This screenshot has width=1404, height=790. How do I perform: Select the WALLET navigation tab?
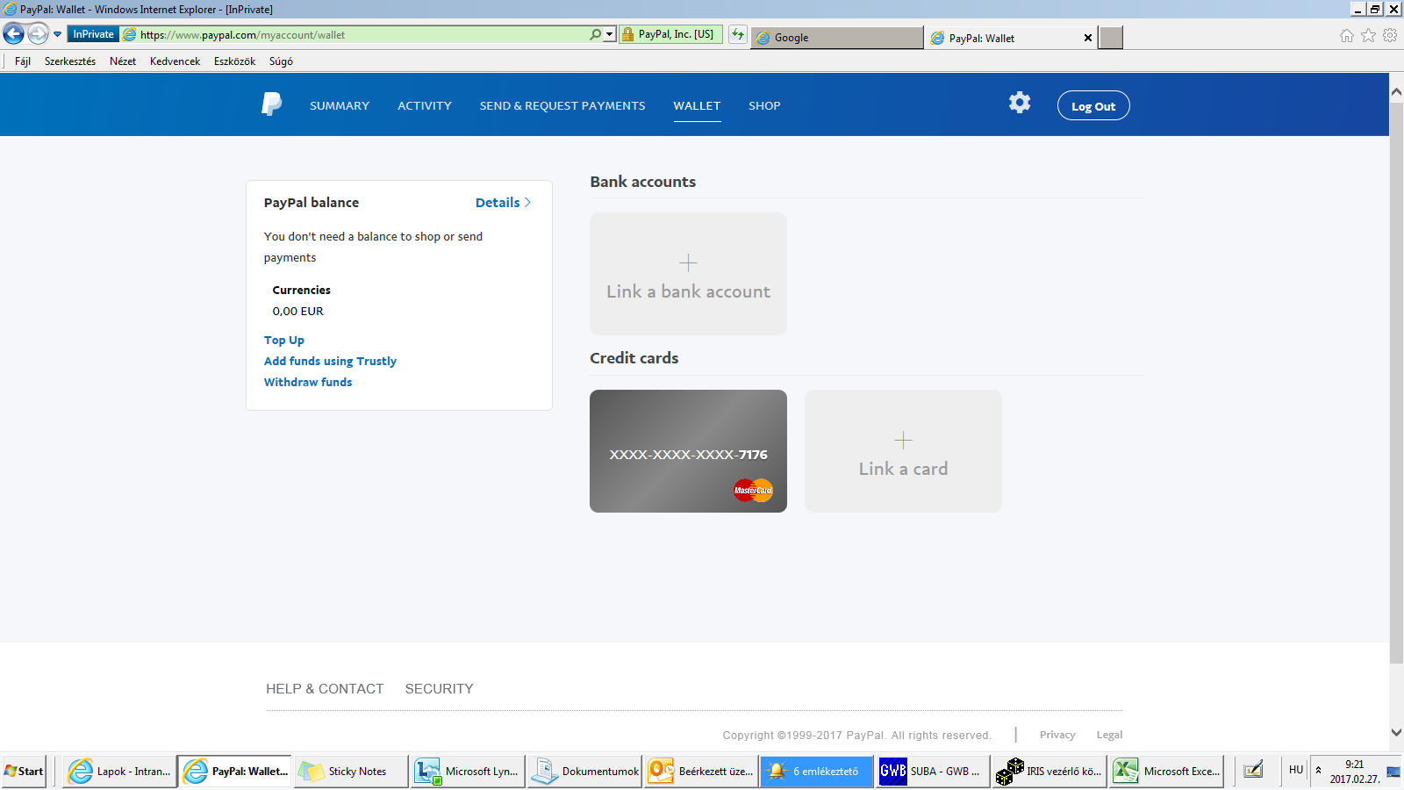(x=697, y=106)
